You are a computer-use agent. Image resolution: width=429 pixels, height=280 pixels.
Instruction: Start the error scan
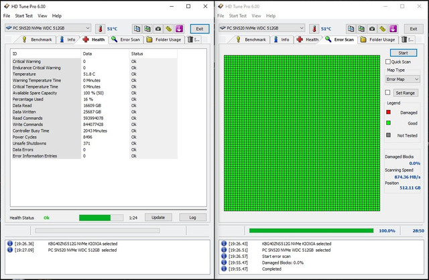tap(404, 53)
